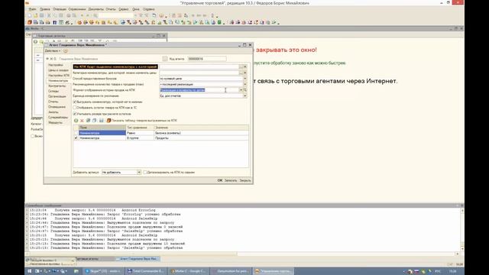Click ellipsis button for price-change category field
Image resolution: width=489 pixels, height=275 pixels.
click(x=241, y=73)
